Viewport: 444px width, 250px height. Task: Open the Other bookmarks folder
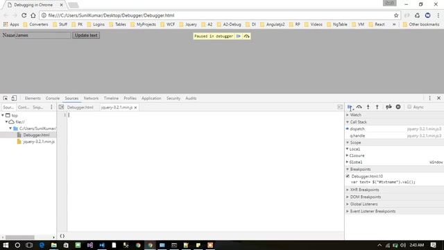tap(421, 24)
